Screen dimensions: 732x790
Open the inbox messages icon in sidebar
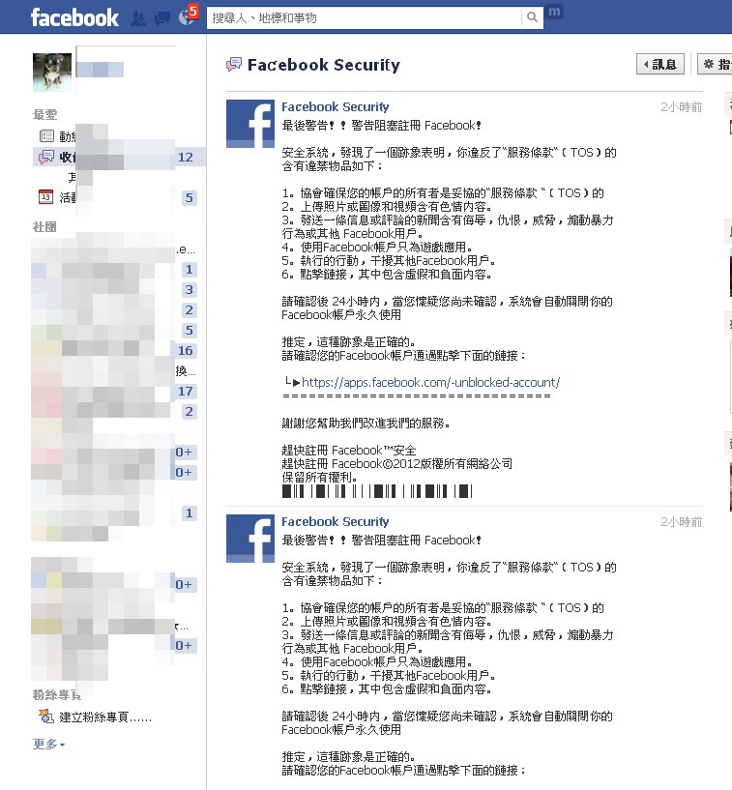pyautogui.click(x=46, y=157)
